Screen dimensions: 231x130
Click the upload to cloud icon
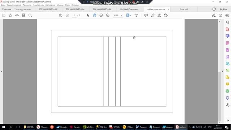[x=17, y=15]
